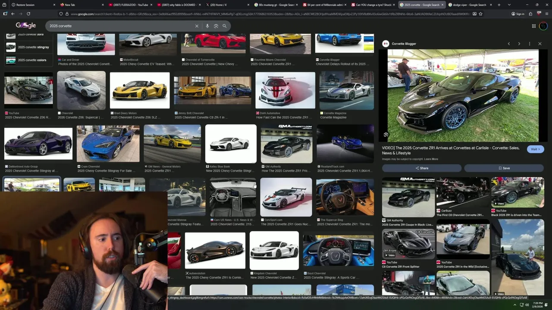The height and width of the screenshot is (310, 552).
Task: Go back with browser back arrow
Action: click(x=13, y=14)
